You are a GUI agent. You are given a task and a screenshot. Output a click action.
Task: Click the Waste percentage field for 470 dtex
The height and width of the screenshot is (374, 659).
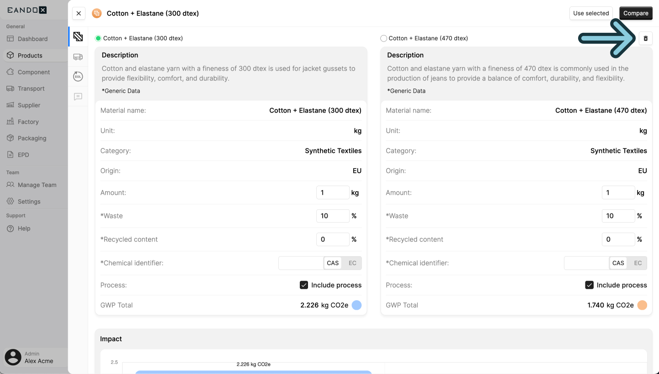(x=618, y=216)
